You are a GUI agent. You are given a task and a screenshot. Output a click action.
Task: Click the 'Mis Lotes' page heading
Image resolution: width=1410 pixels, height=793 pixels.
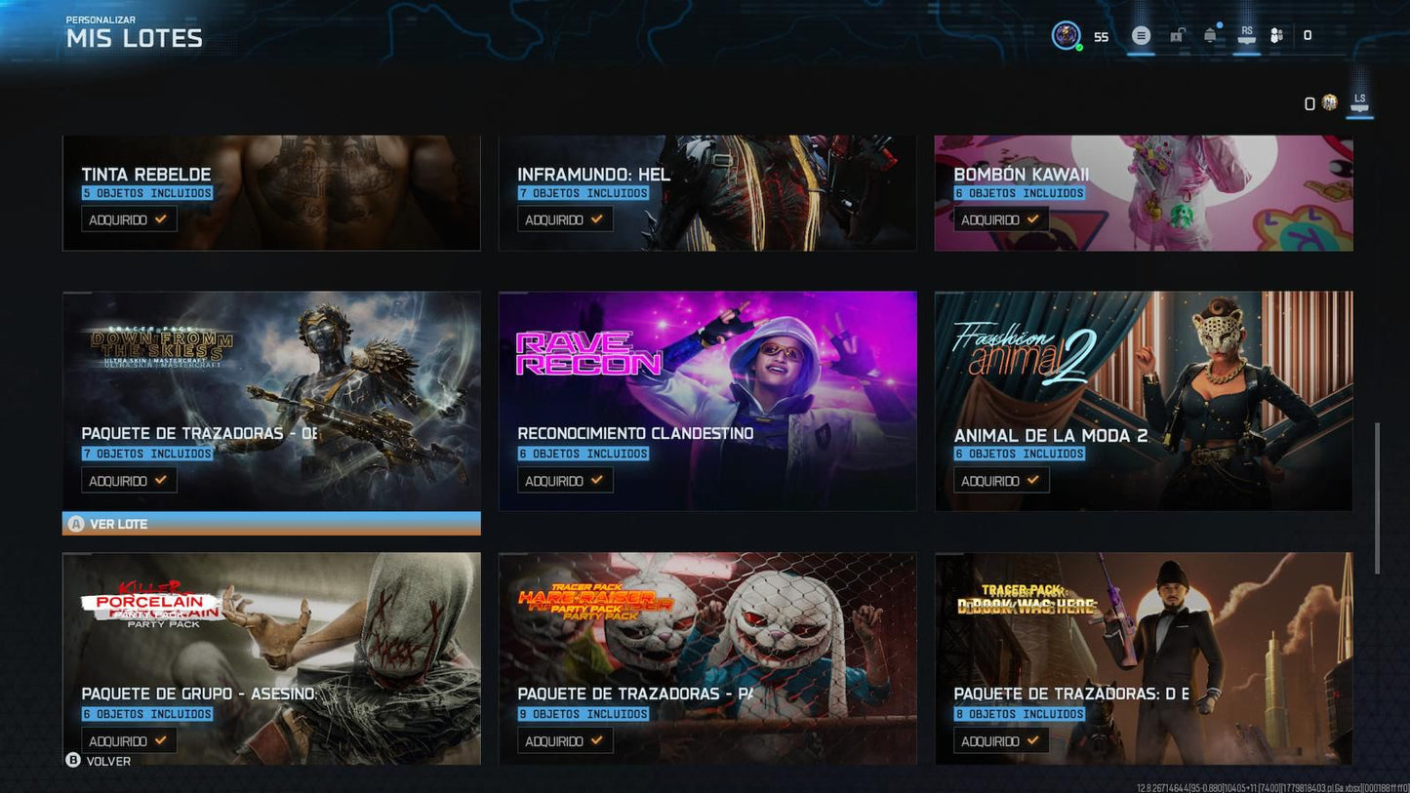point(135,38)
